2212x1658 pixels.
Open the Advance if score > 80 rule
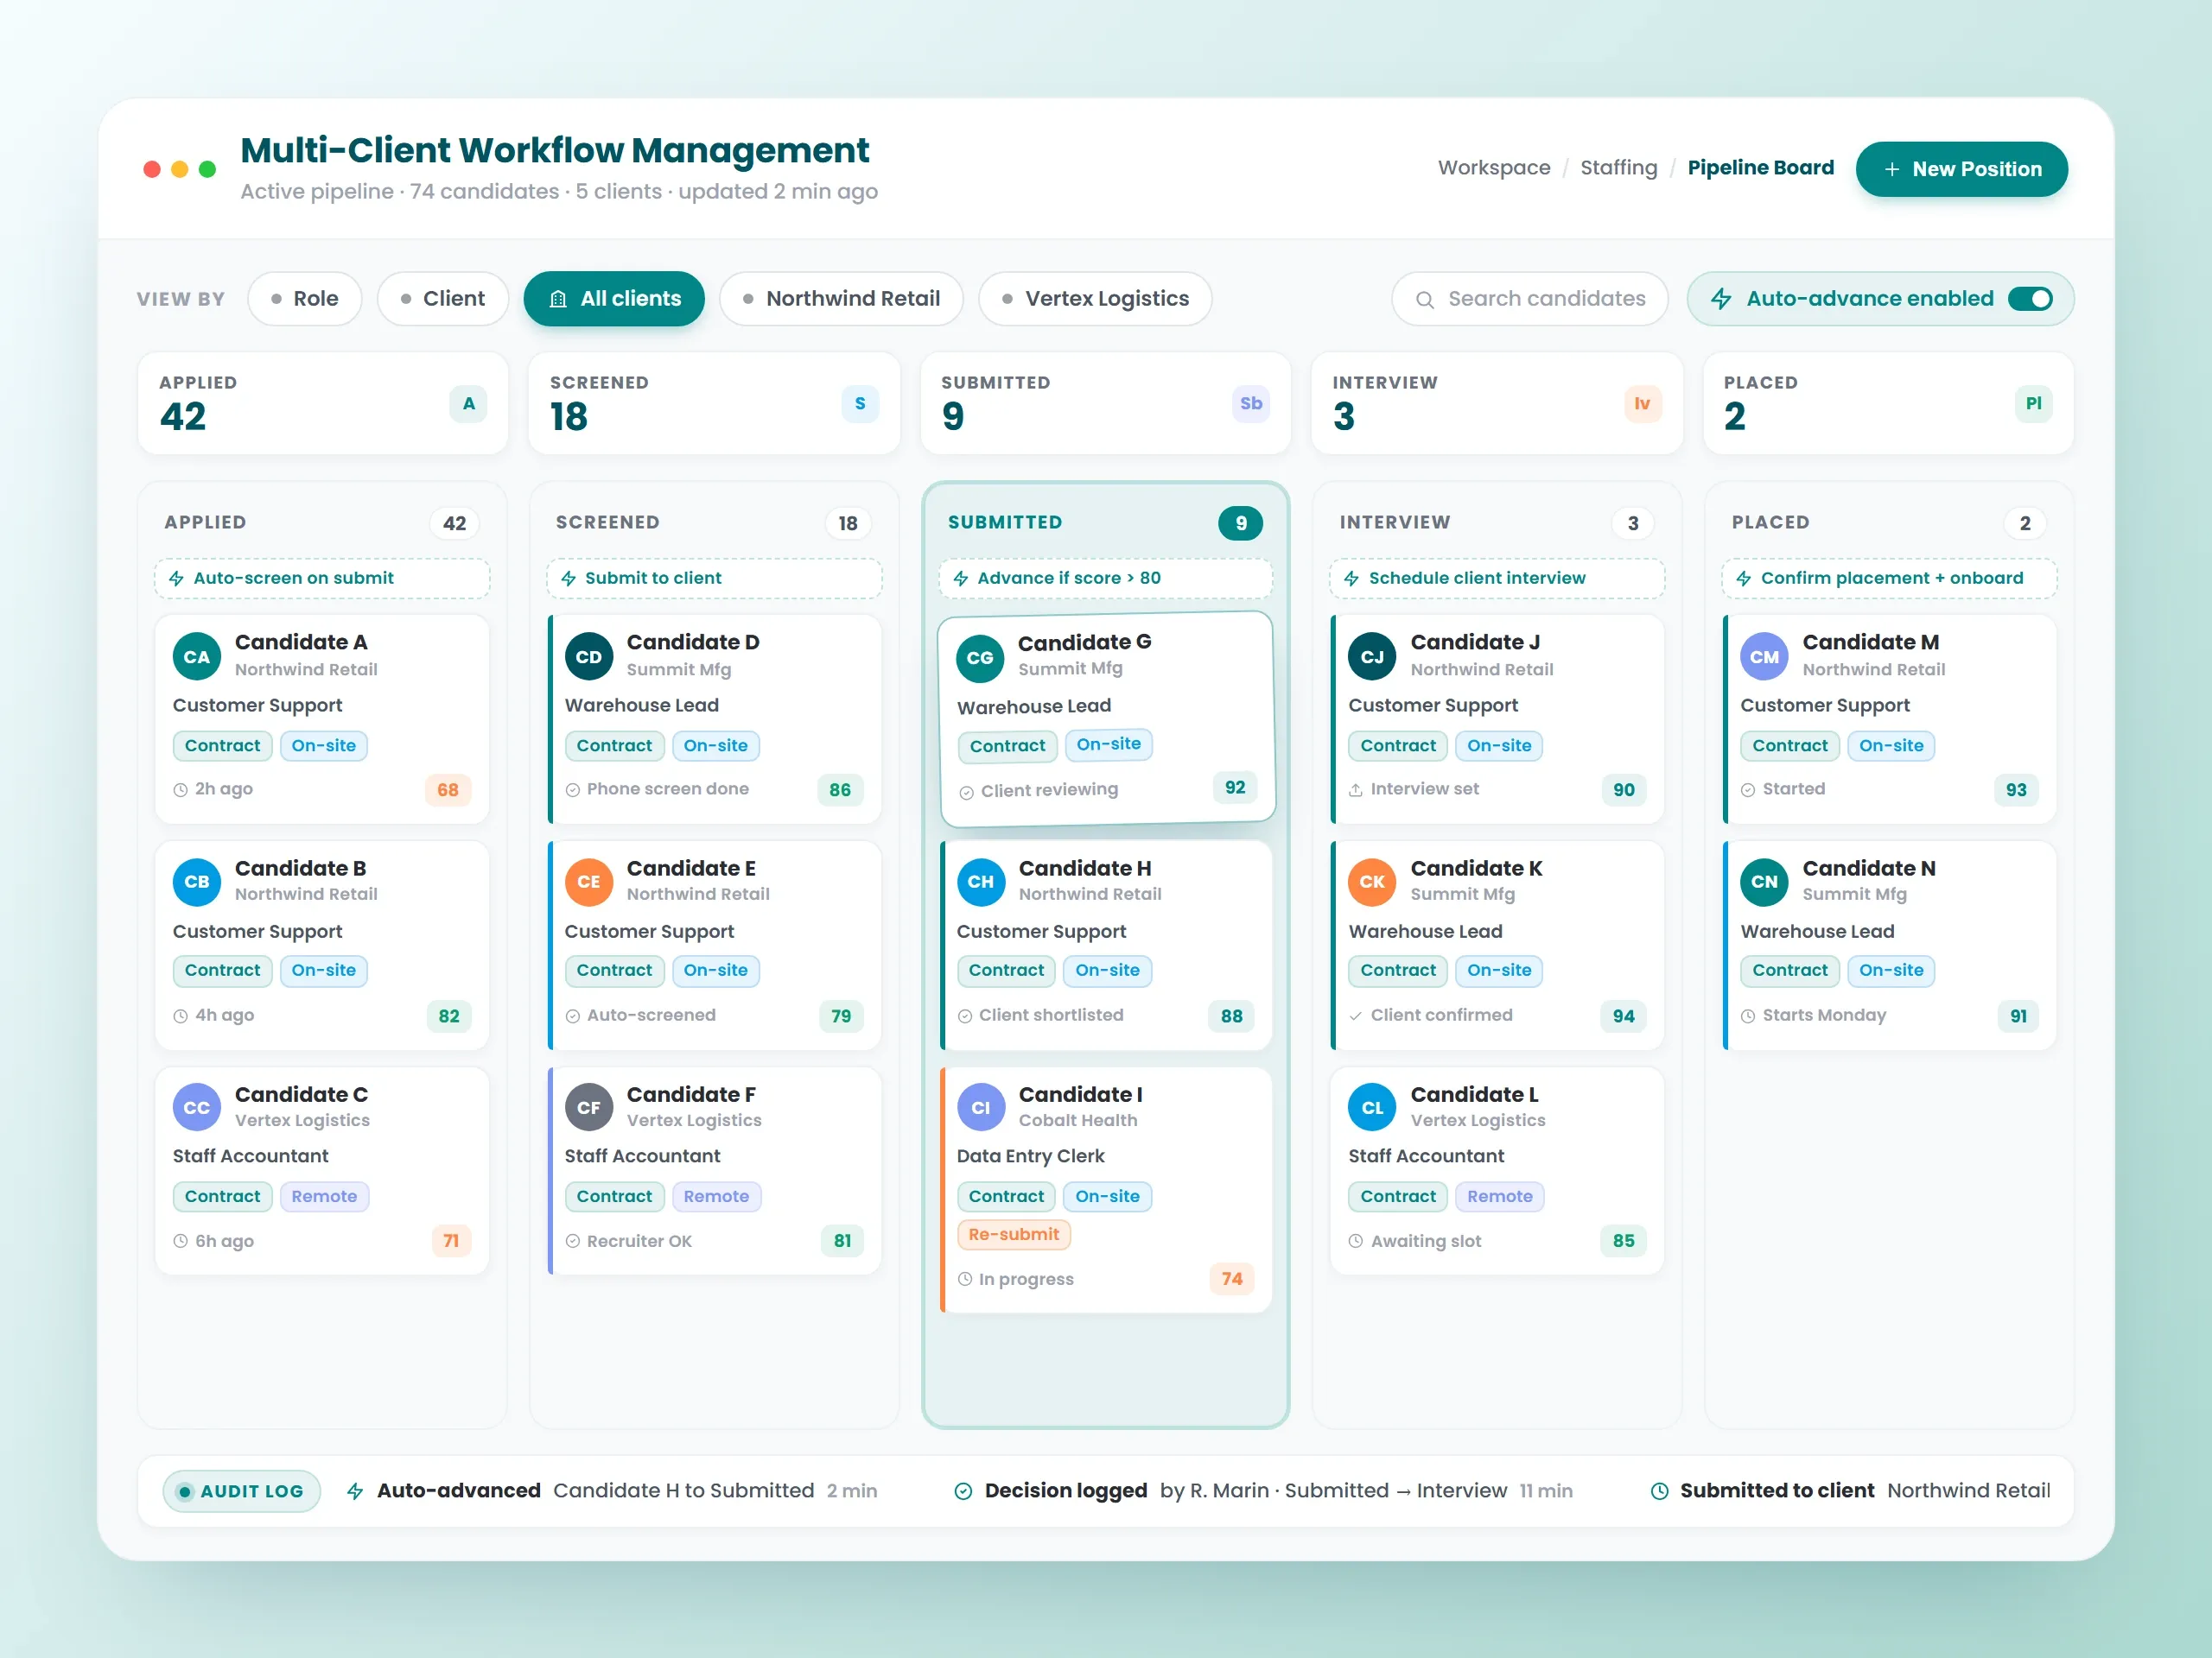(x=1105, y=579)
